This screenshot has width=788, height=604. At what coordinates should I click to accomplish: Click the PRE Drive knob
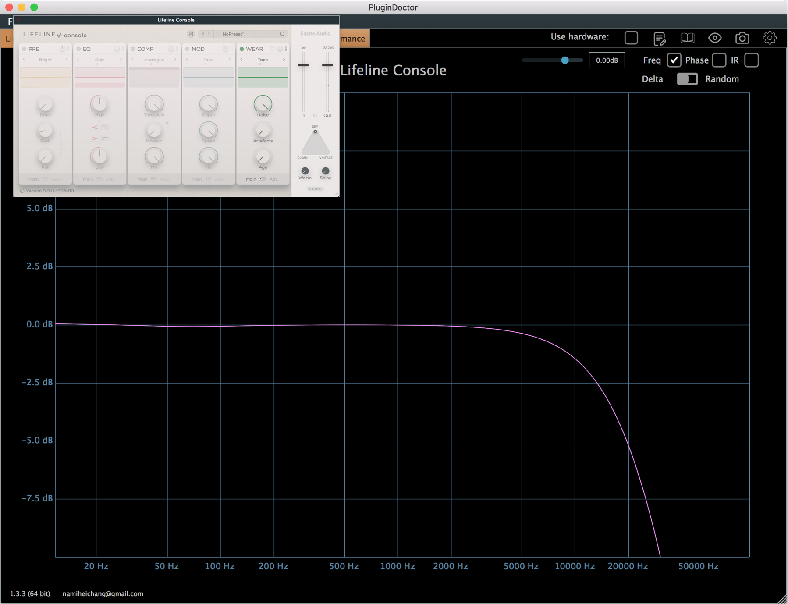click(45, 104)
